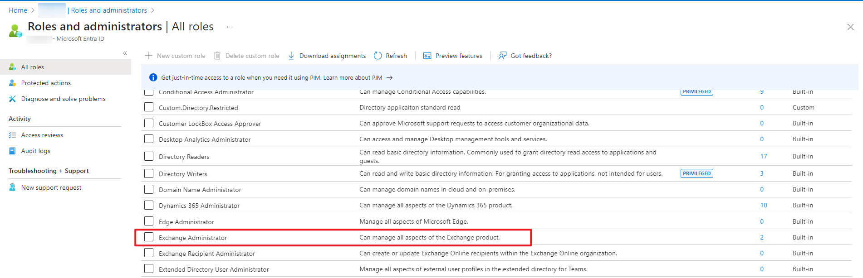Image resolution: width=863 pixels, height=278 pixels.
Task: Select All roles in left menu
Action: pos(33,67)
